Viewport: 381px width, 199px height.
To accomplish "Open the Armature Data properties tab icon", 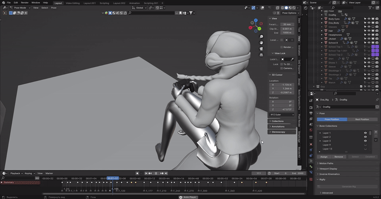I will (311, 161).
